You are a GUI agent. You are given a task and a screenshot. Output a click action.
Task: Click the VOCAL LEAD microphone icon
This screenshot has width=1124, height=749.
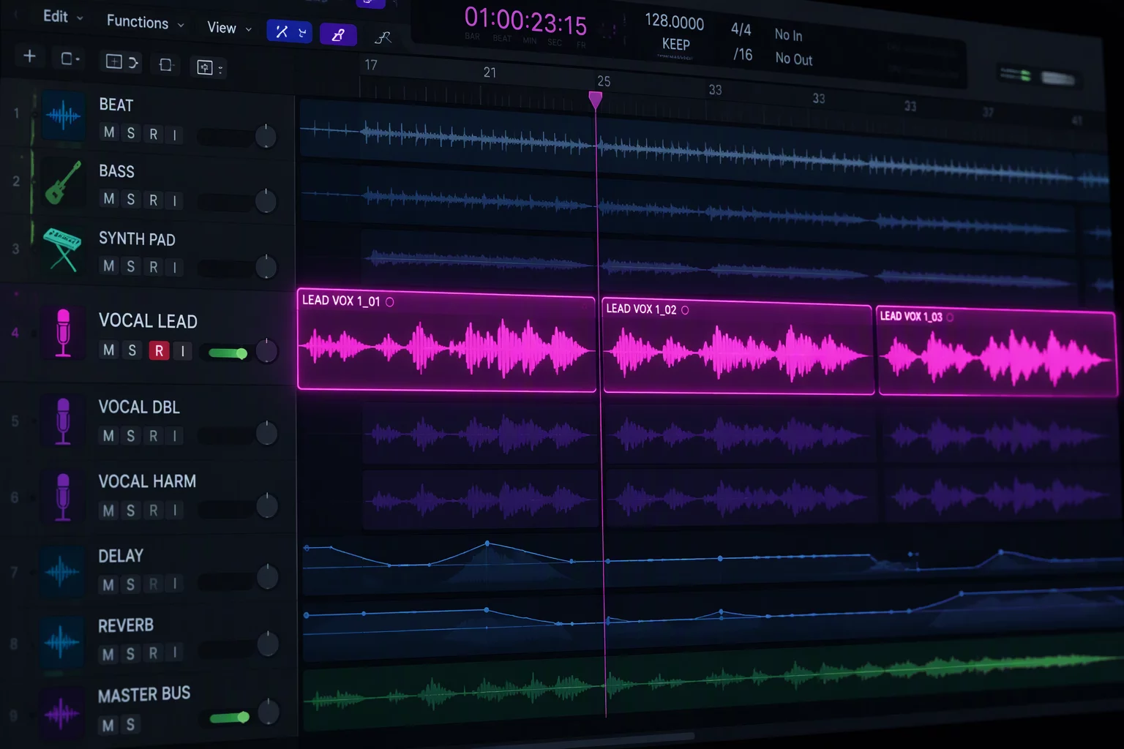pyautogui.click(x=63, y=332)
